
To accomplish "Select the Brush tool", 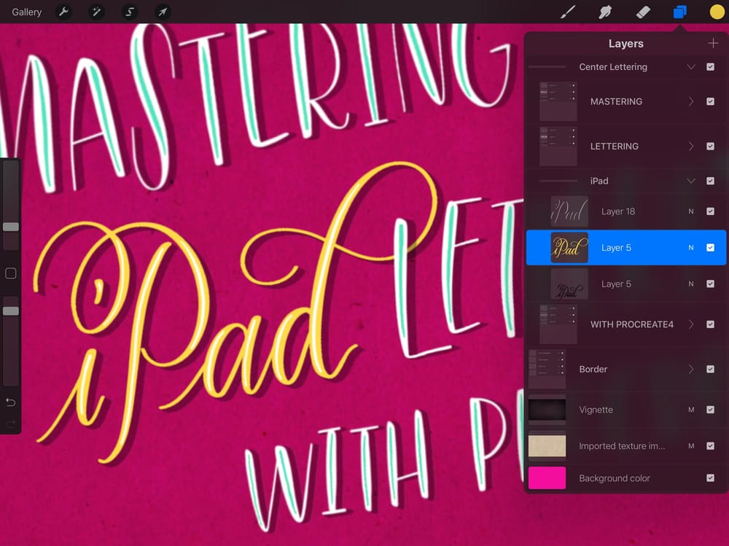I will [x=568, y=12].
